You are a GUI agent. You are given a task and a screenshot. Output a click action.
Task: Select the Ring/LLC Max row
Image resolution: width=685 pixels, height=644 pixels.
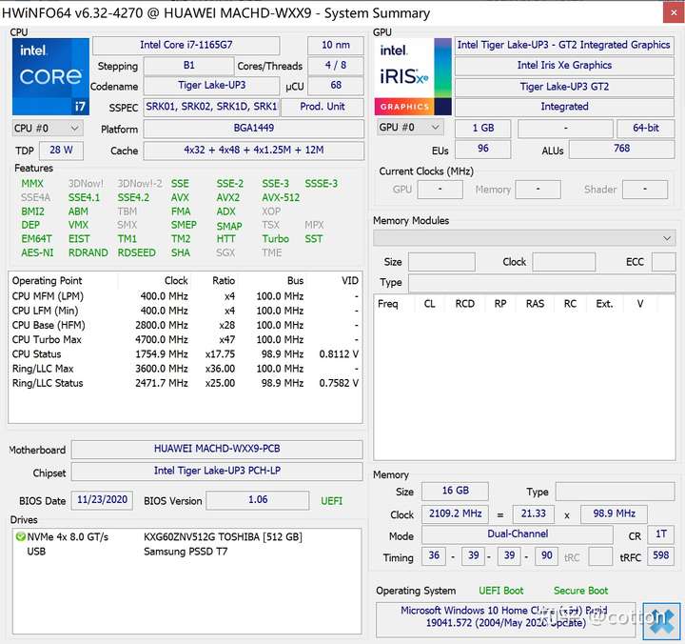(186, 369)
